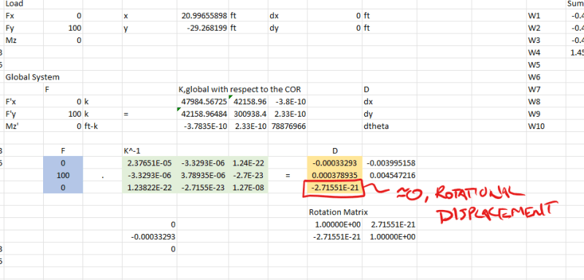Select inverse matrix value 2.37651E-05
This screenshot has height=280, width=584.
150,163
